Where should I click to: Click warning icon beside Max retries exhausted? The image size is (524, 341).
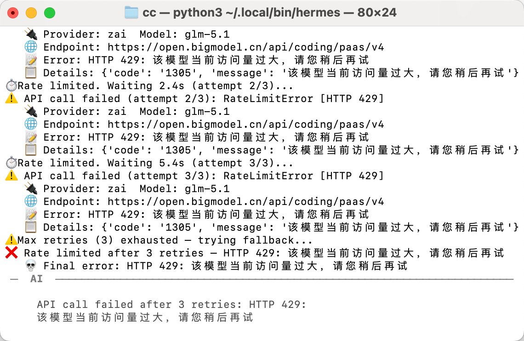[11, 239]
